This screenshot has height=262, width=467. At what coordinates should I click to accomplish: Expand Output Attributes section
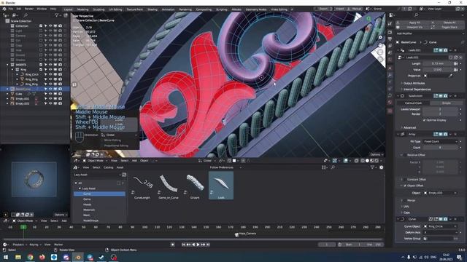pyautogui.click(x=414, y=83)
